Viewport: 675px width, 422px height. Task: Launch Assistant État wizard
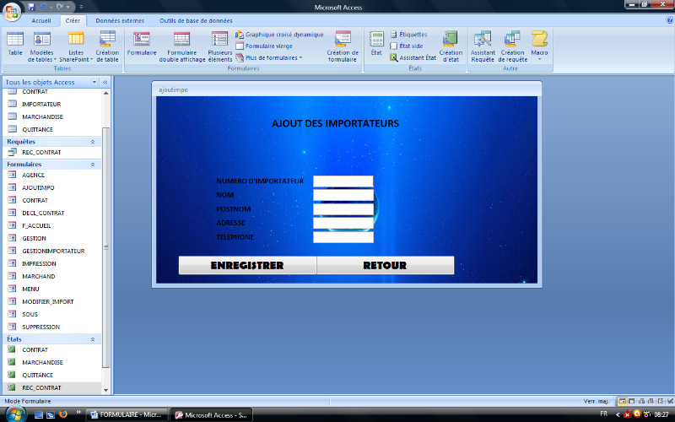click(413, 57)
